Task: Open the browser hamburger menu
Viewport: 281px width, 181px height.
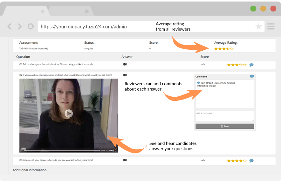Action: 271,26
